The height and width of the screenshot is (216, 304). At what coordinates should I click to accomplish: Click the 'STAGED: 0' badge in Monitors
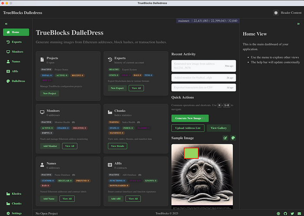[63, 128]
